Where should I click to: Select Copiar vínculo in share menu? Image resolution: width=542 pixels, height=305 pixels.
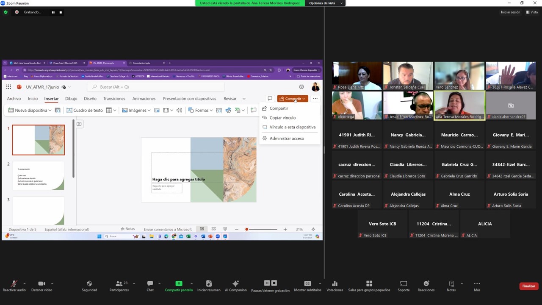coord(282,118)
